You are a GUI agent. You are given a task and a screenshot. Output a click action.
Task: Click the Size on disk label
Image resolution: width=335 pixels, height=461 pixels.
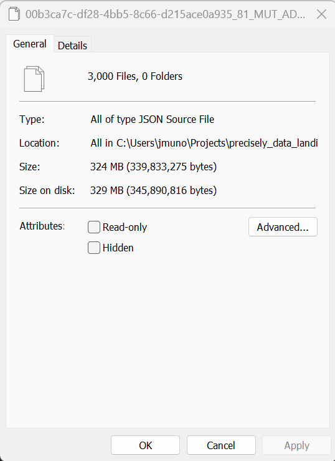[x=47, y=190]
